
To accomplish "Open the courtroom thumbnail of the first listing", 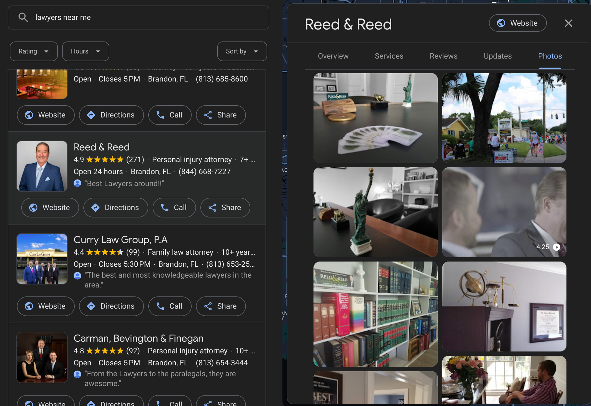I will (x=42, y=84).
